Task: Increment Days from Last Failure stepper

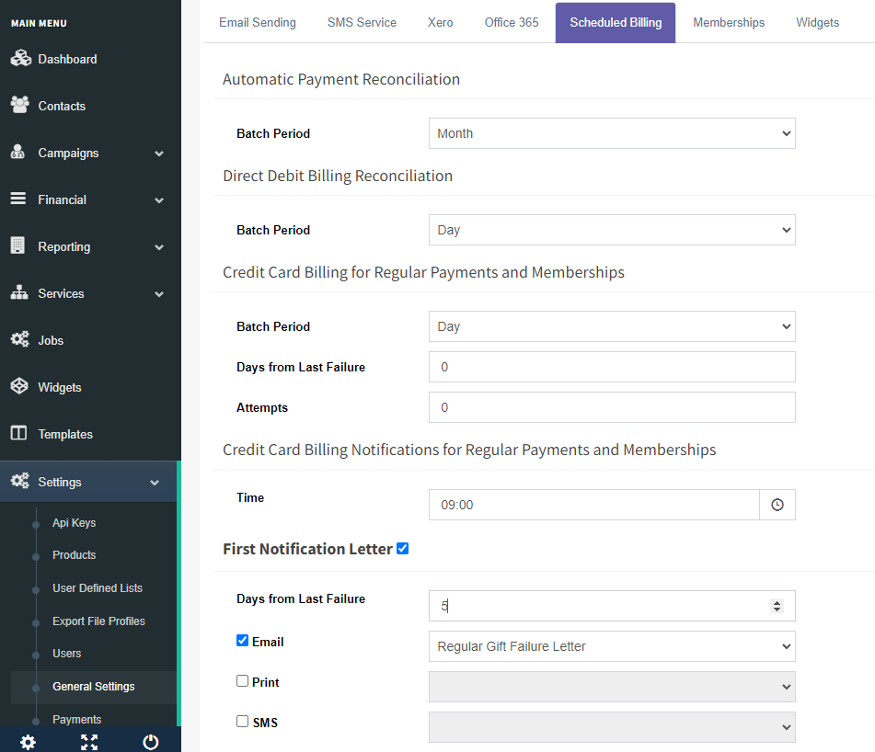Action: tap(777, 602)
